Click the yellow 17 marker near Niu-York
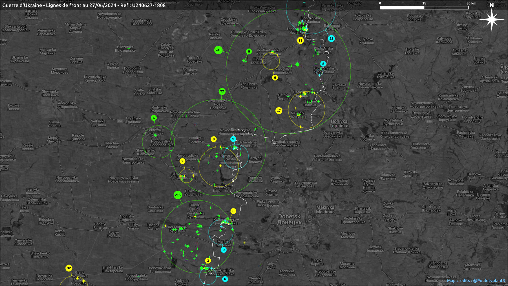 (279, 111)
